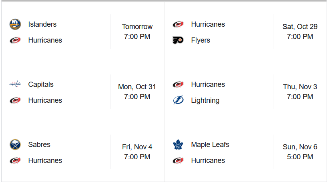Click Hurricanes logo below Capitals
The width and height of the screenshot is (327, 182).
click(15, 100)
